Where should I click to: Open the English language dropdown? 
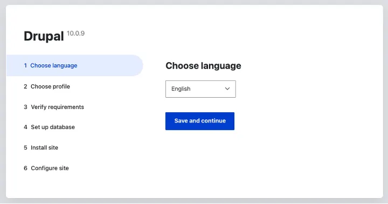pos(200,89)
